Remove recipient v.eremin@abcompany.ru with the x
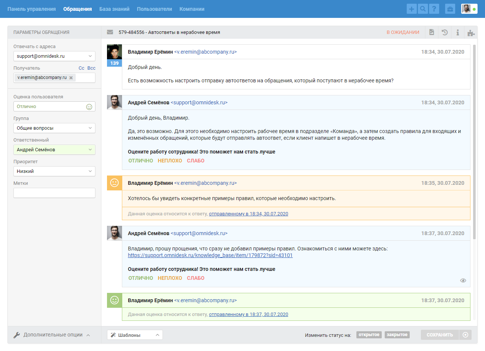The image size is (485, 351). (x=71, y=78)
